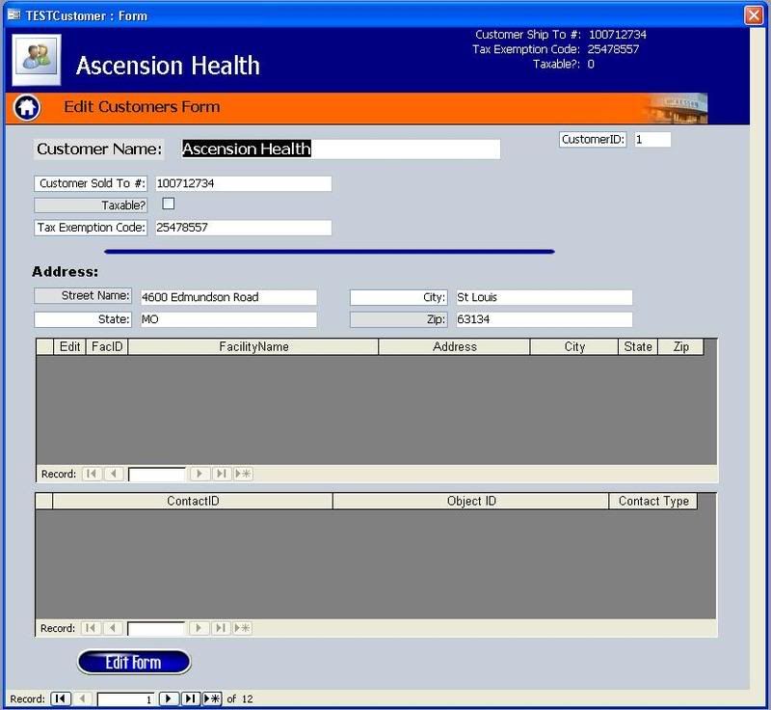Screen dimensions: 771x710
Task: Click the 'Taxable?: 0' header text
Action: 564,64
